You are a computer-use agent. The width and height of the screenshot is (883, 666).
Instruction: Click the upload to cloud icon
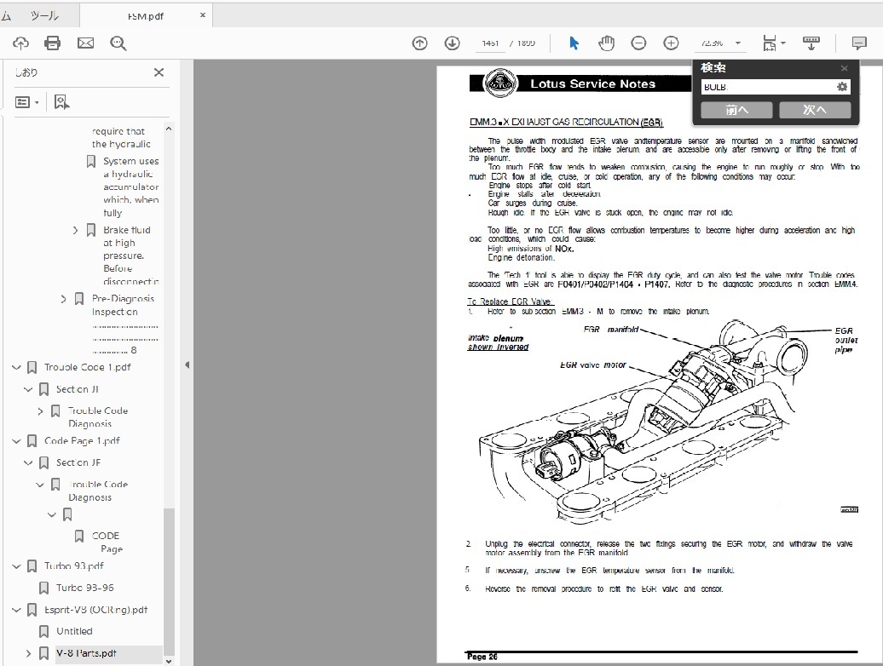[x=20, y=43]
